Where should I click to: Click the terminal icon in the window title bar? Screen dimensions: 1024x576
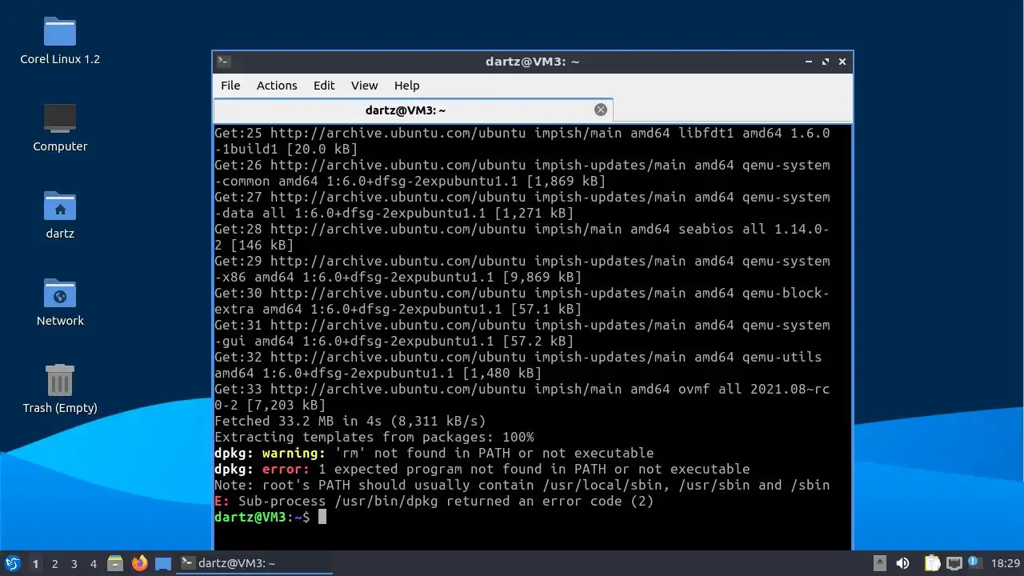(x=224, y=62)
